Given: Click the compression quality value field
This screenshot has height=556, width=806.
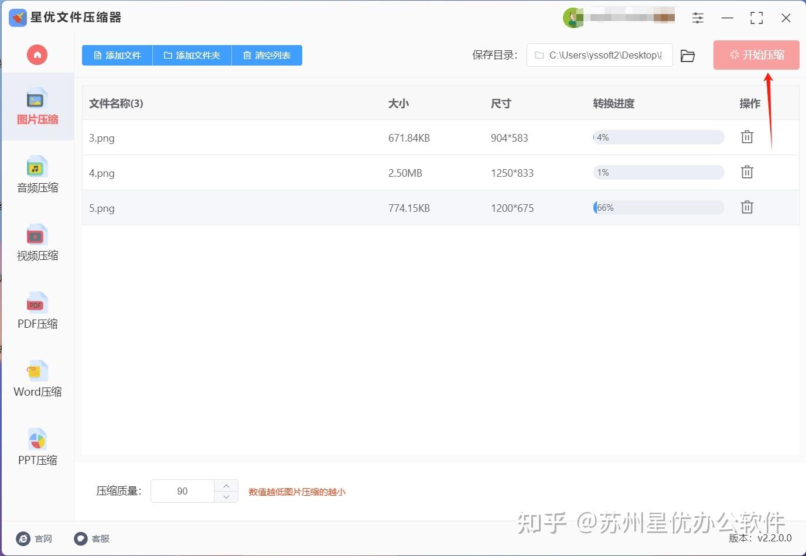Looking at the screenshot, I should (x=183, y=491).
